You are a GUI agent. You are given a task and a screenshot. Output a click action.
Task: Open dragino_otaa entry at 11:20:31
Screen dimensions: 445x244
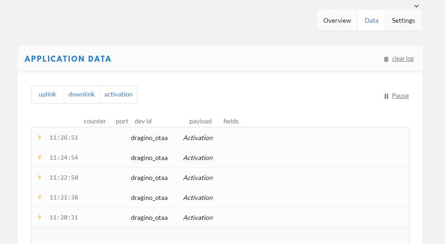149,218
